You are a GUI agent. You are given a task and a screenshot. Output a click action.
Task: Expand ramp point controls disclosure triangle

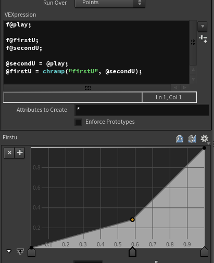click(x=9, y=251)
